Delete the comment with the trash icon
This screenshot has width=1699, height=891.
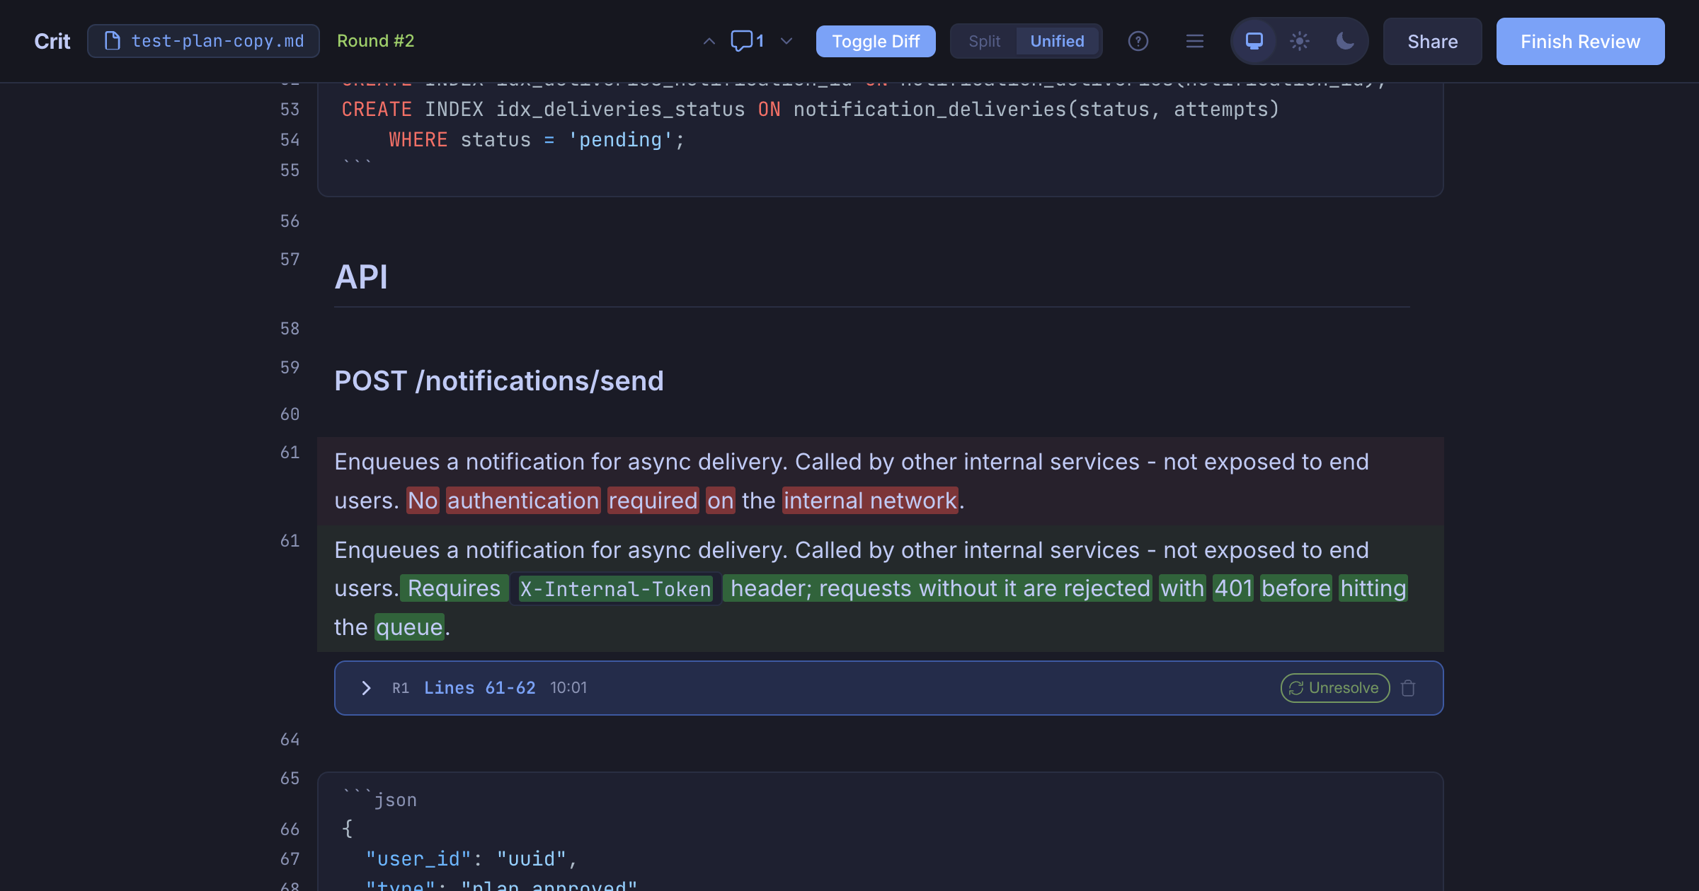point(1409,688)
